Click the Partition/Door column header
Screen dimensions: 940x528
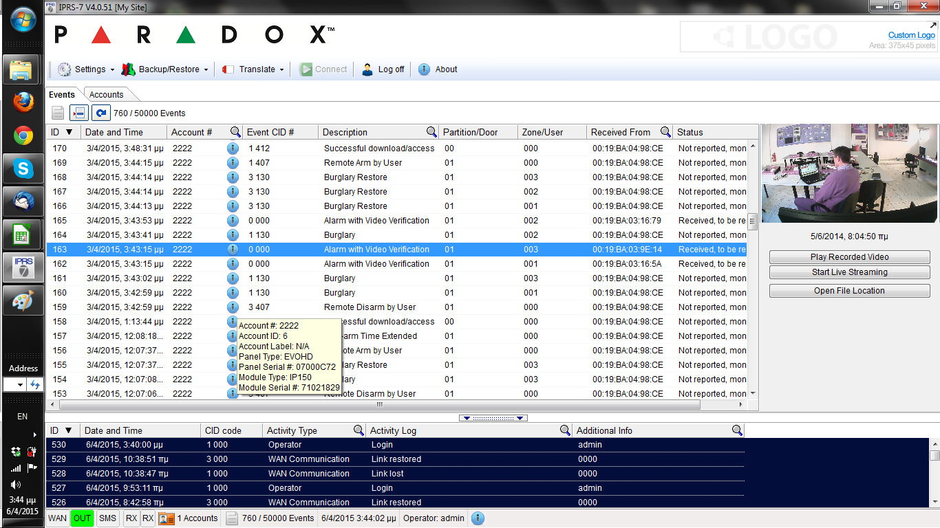coord(478,132)
